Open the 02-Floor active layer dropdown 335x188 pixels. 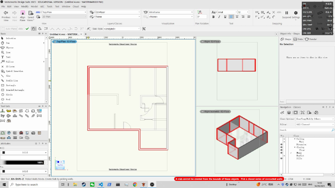click(118, 12)
